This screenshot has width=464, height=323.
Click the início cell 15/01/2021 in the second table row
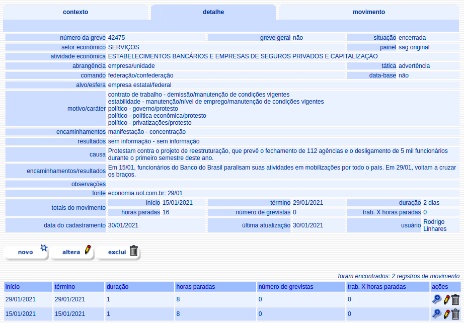(21, 314)
